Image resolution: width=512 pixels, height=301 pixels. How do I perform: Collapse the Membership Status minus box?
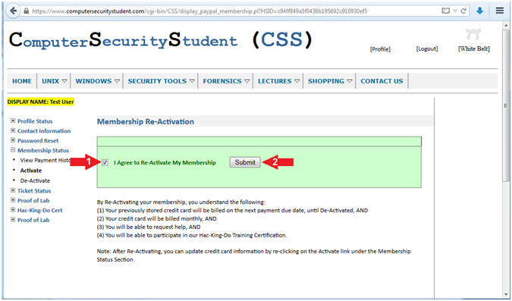point(13,150)
